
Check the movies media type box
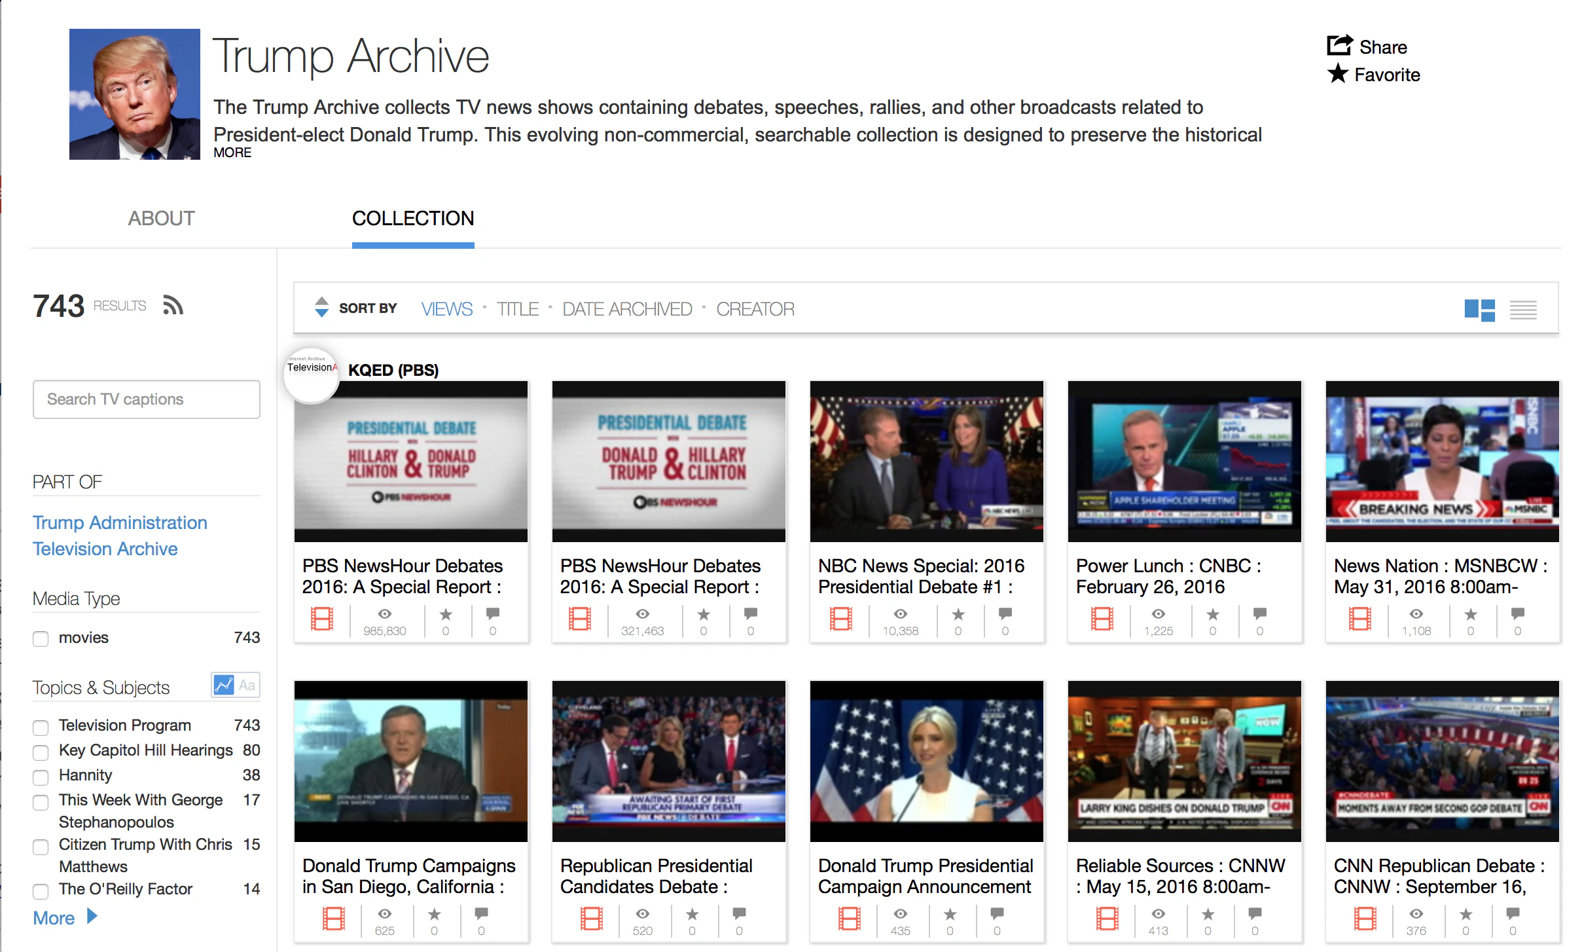(41, 638)
